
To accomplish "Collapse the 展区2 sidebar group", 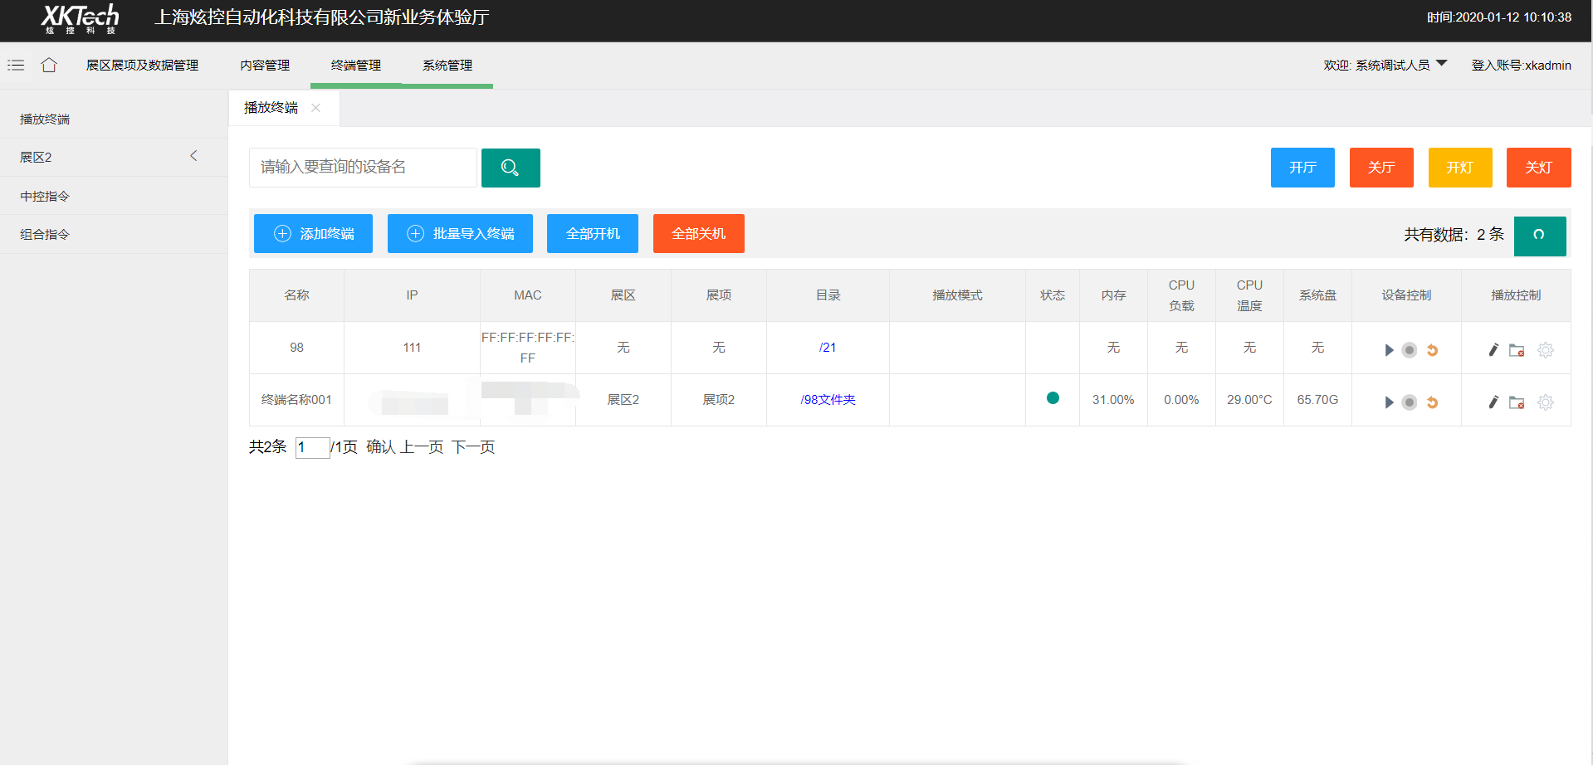I will [193, 156].
